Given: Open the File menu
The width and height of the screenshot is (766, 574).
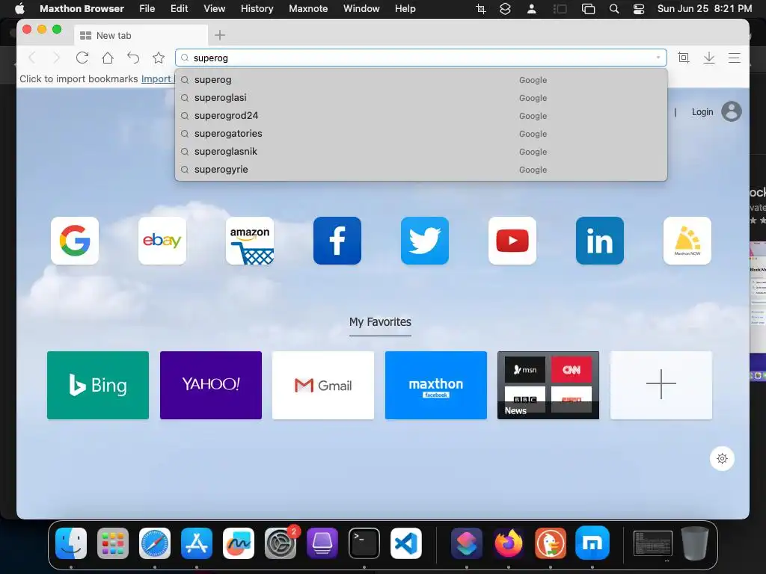Looking at the screenshot, I should (147, 9).
